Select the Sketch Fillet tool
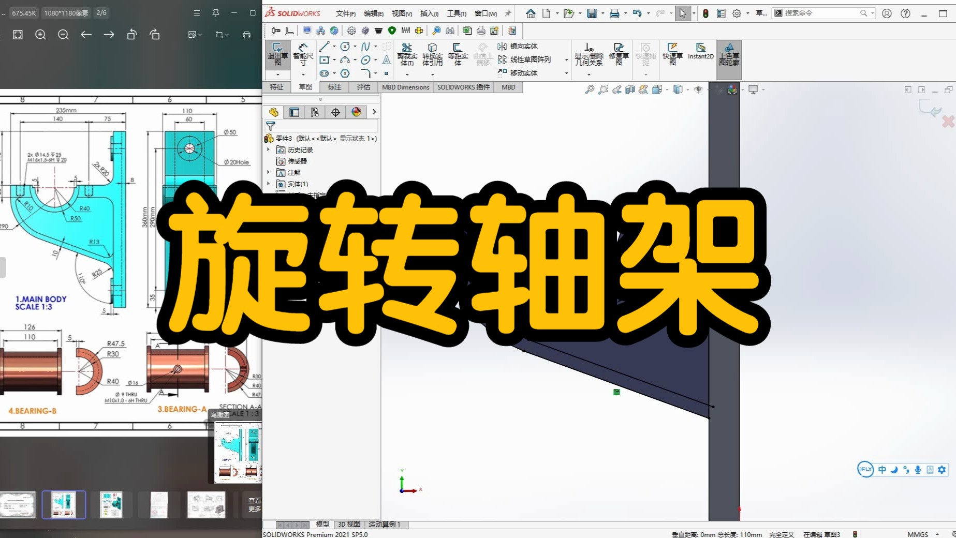This screenshot has height=538, width=956. point(365,73)
